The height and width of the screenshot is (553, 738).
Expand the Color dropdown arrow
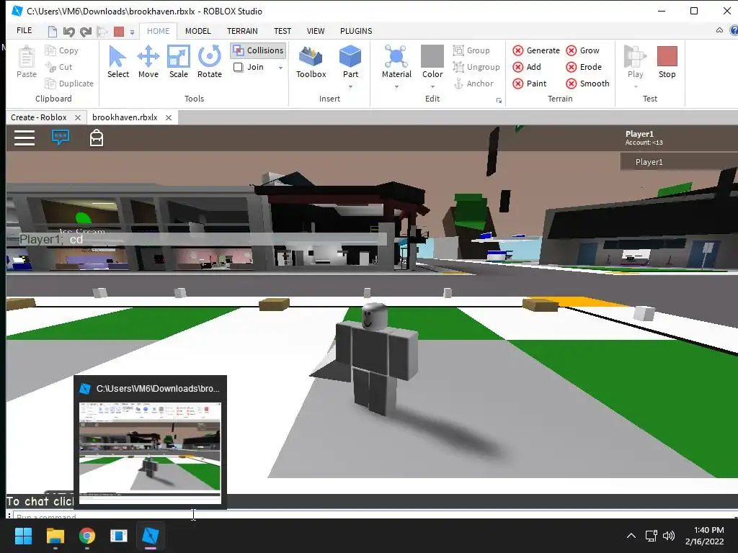pos(432,87)
